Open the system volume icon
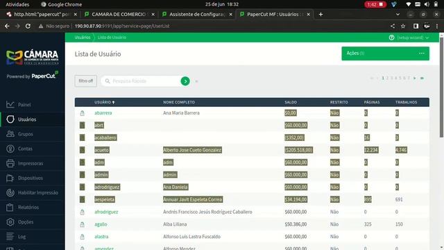Screen dimensions: 444x250 point(427,4)
